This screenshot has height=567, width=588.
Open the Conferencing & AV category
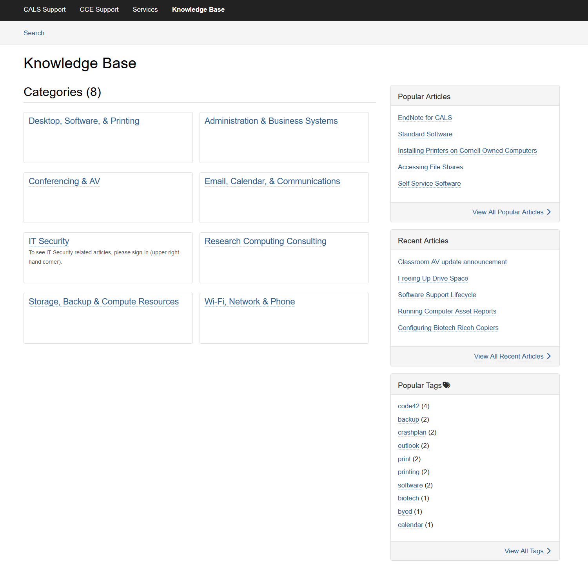pos(64,181)
